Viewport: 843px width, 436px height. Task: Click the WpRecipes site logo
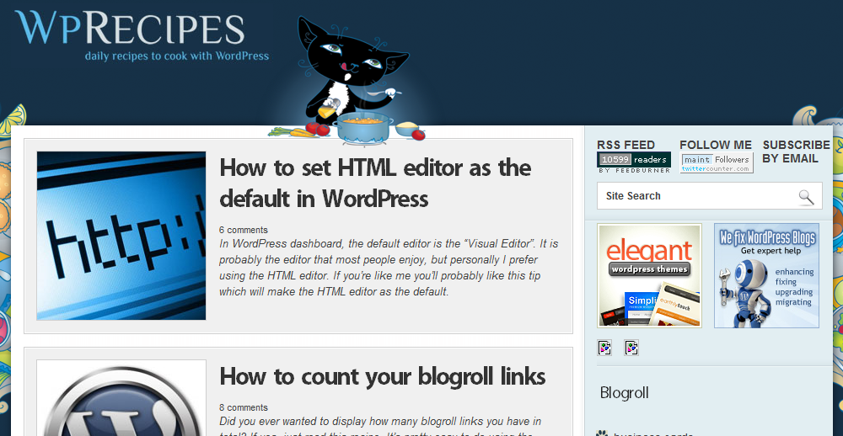pyautogui.click(x=130, y=28)
